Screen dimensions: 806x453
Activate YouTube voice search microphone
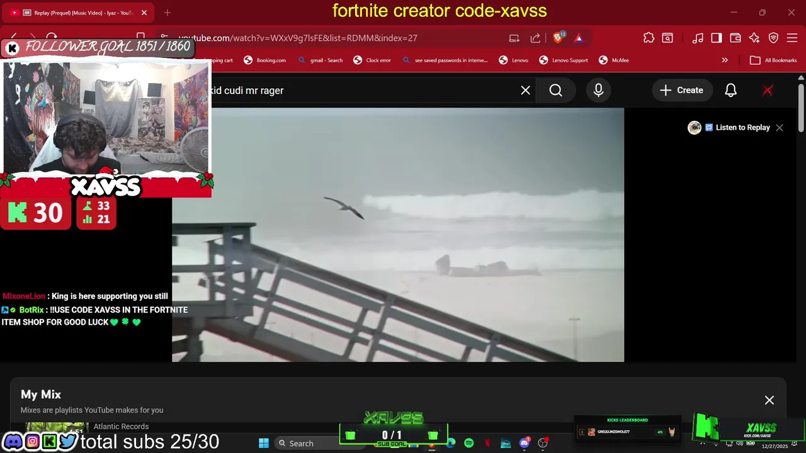tap(598, 91)
